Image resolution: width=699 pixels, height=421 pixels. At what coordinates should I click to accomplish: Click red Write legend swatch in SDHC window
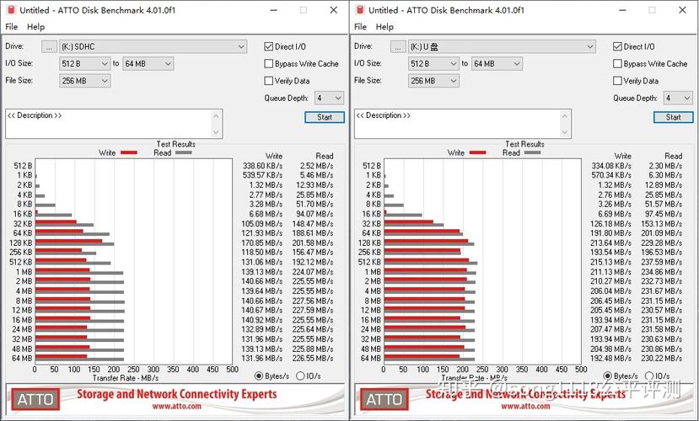(129, 152)
